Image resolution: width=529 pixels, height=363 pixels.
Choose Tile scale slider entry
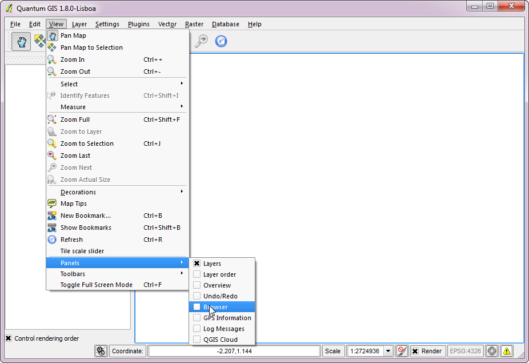click(x=117, y=251)
